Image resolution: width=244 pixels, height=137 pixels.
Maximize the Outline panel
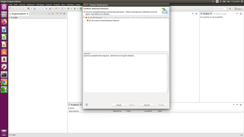(x=241, y=14)
